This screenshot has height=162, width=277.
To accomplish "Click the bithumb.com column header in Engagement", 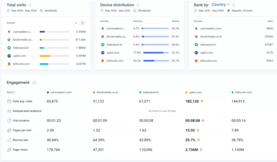I will (x=243, y=92).
